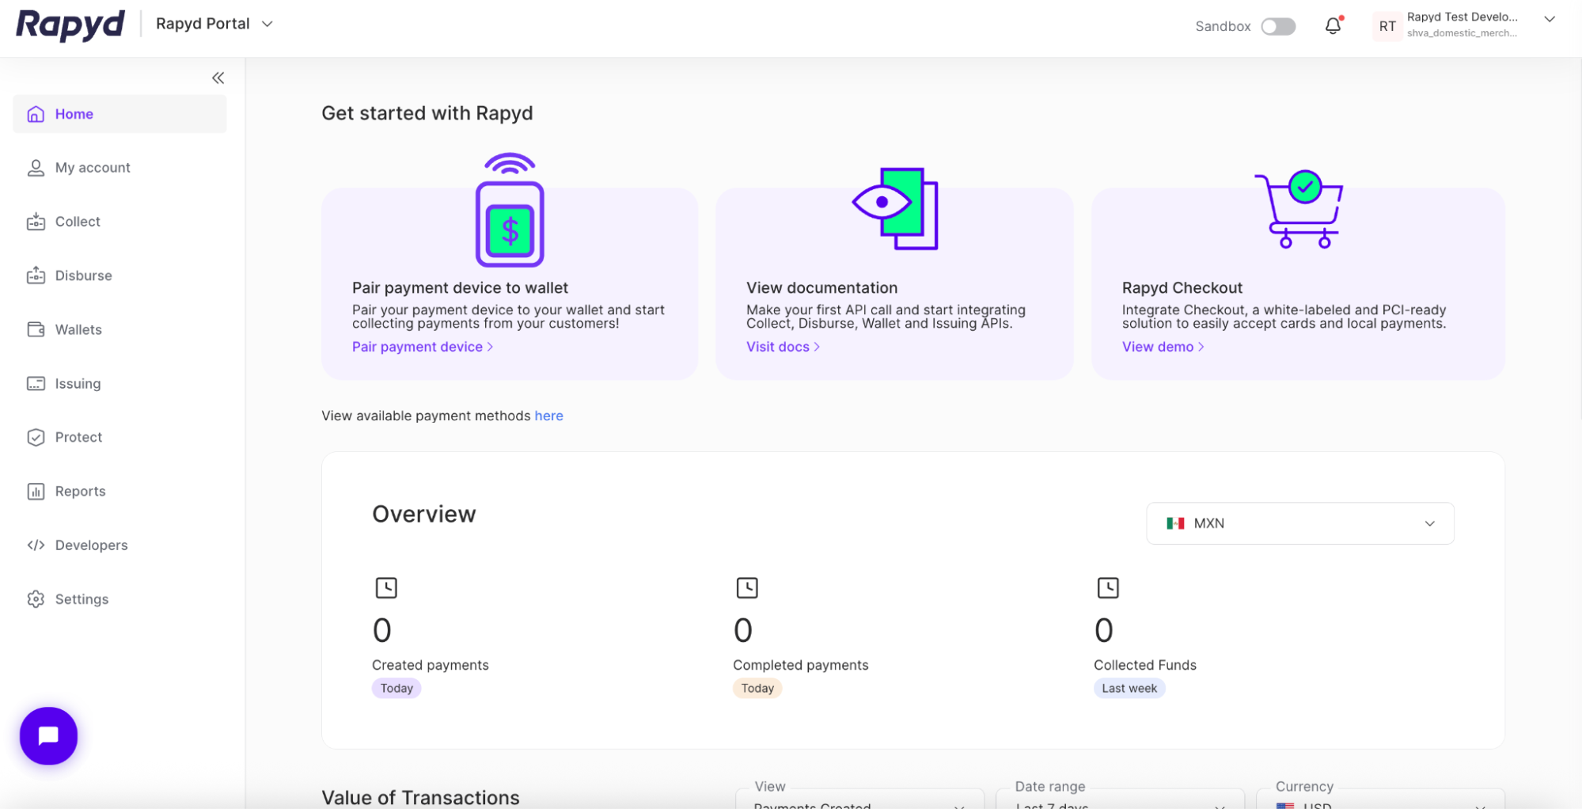Click Visit docs under View documentation

(778, 346)
